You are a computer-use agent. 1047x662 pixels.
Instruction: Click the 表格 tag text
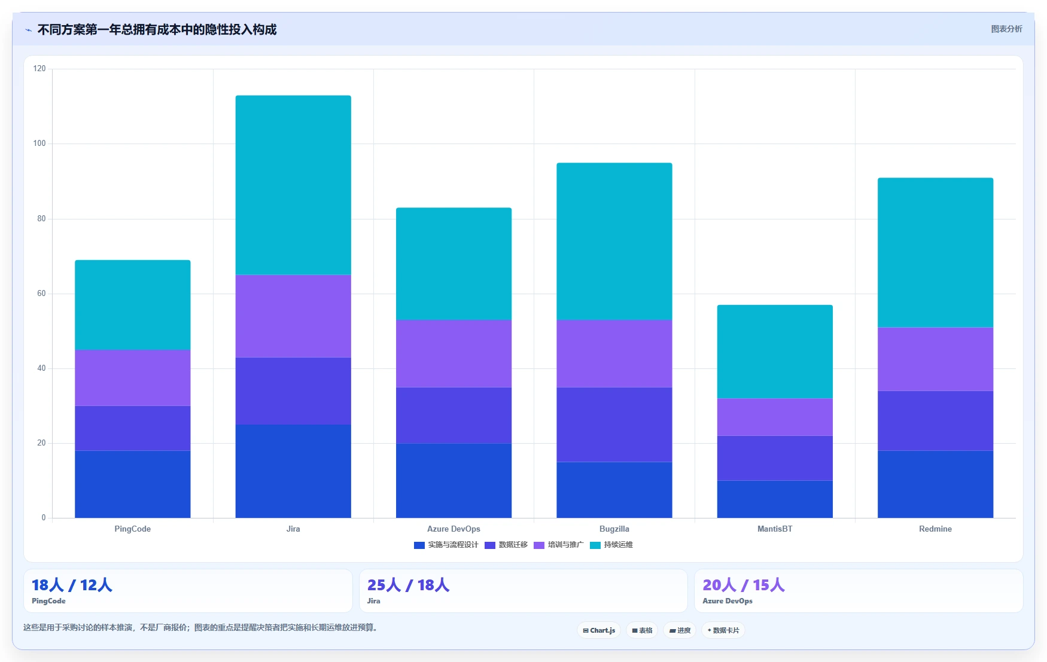pyautogui.click(x=646, y=630)
